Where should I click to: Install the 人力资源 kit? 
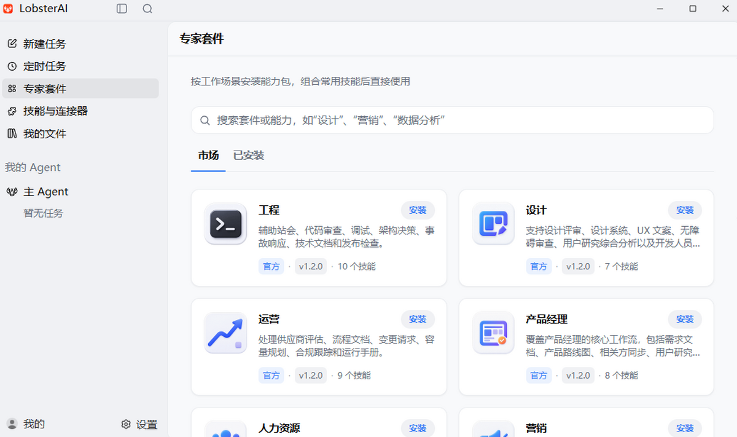point(418,428)
